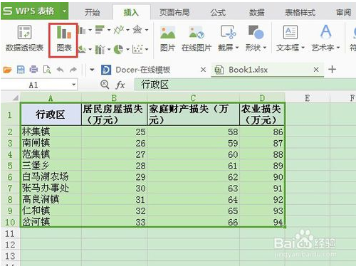356x266 pixels.
Task: Expand the 截屏 dropdown arrow
Action: coord(236,48)
